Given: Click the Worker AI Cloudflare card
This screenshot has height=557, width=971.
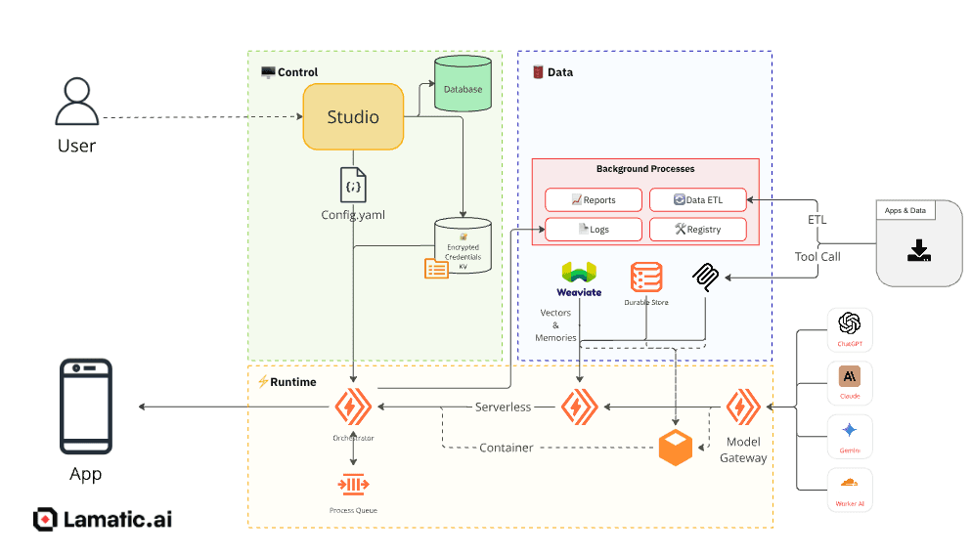Looking at the screenshot, I should [850, 491].
